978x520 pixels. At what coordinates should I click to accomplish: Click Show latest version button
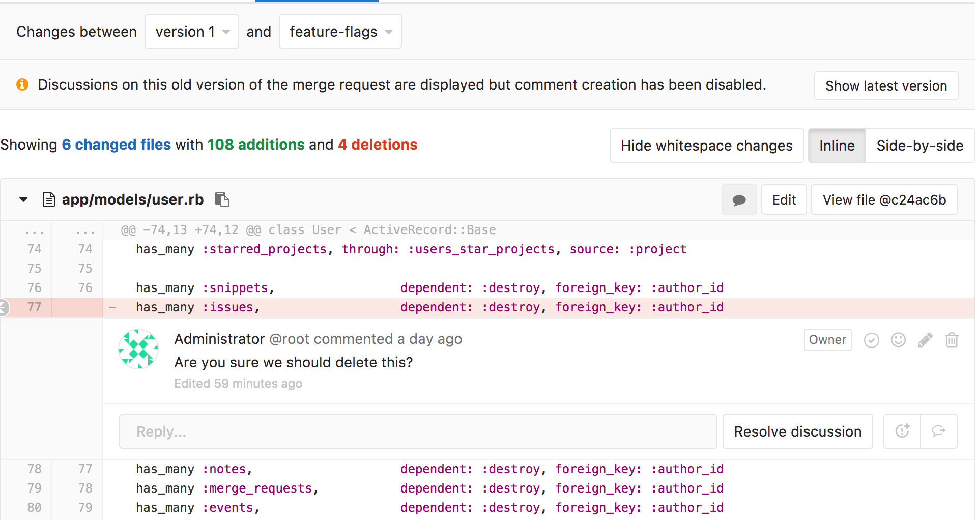(x=886, y=85)
